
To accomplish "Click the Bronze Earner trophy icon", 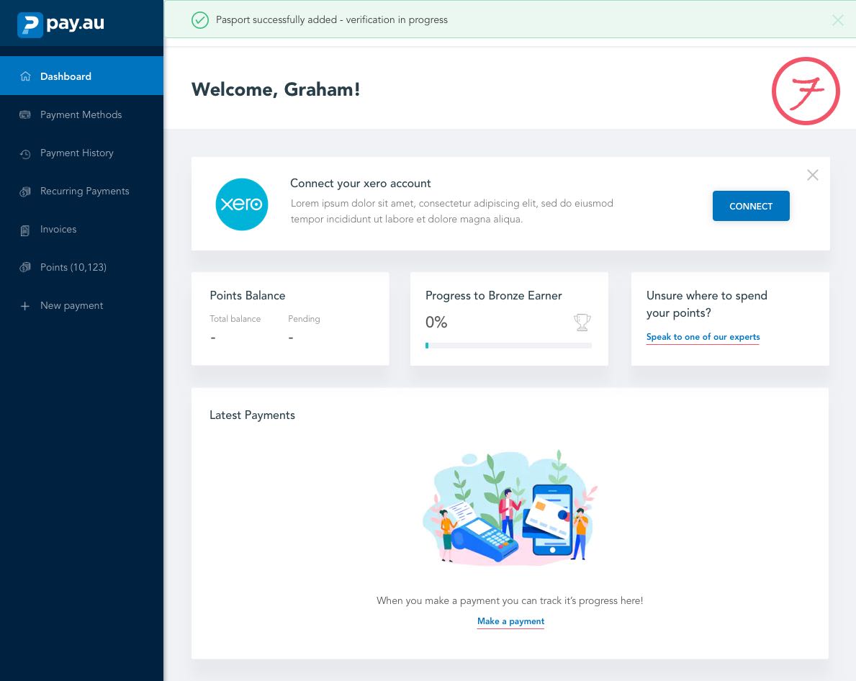I will (582, 323).
